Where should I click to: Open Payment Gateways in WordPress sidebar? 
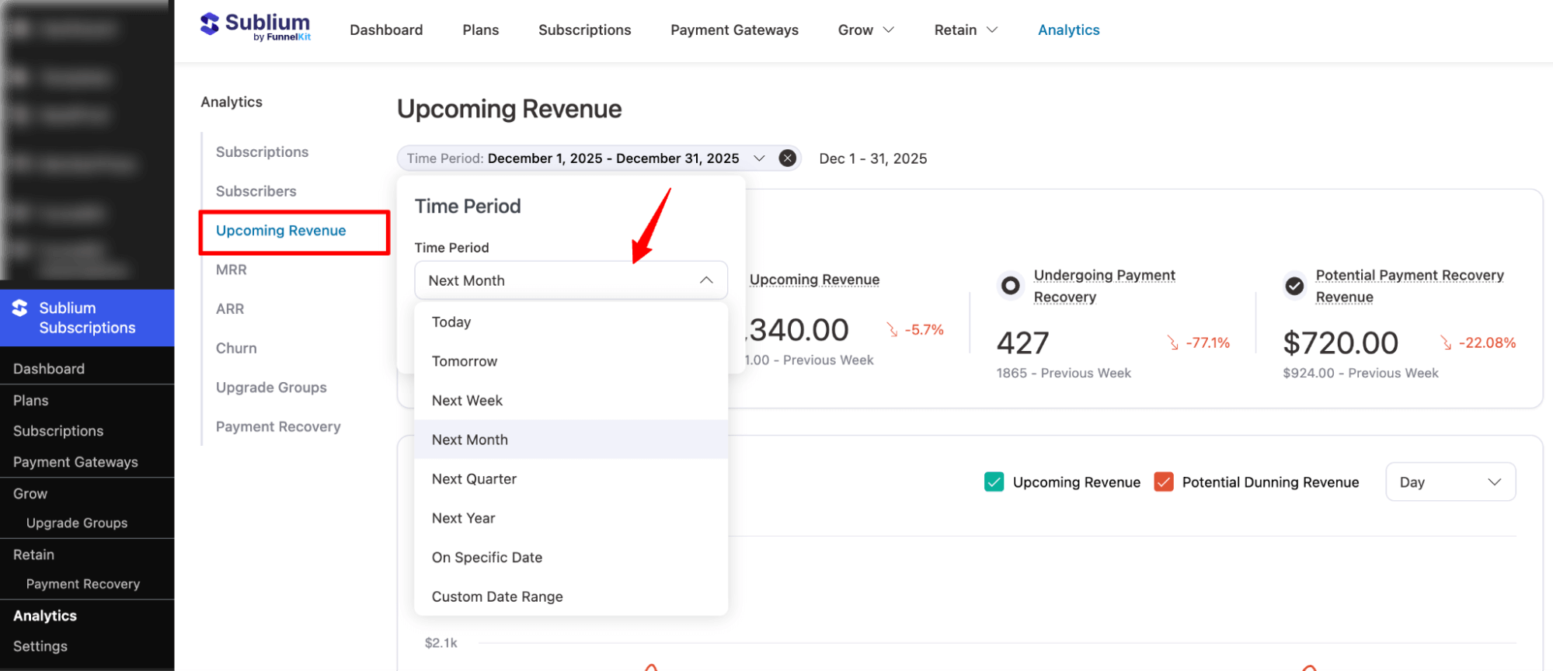coord(75,462)
